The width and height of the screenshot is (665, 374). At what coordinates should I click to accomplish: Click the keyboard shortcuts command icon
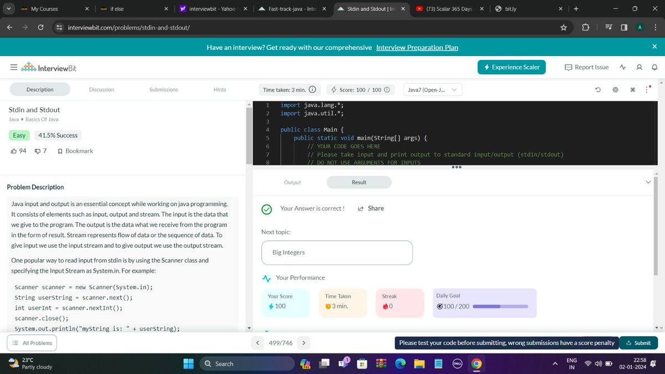(632, 90)
